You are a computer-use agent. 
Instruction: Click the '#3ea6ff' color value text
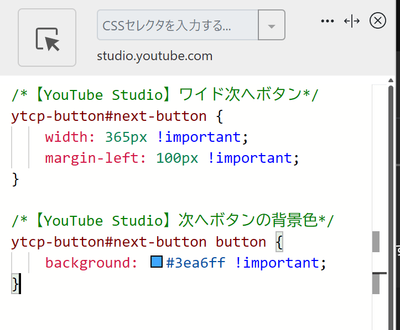point(196,263)
